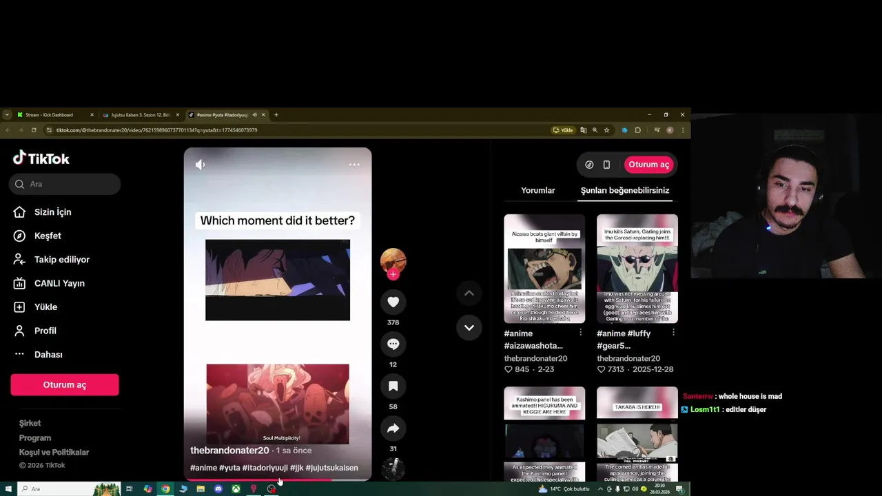Click the phone app icon near login
The image size is (882, 496).
[606, 165]
